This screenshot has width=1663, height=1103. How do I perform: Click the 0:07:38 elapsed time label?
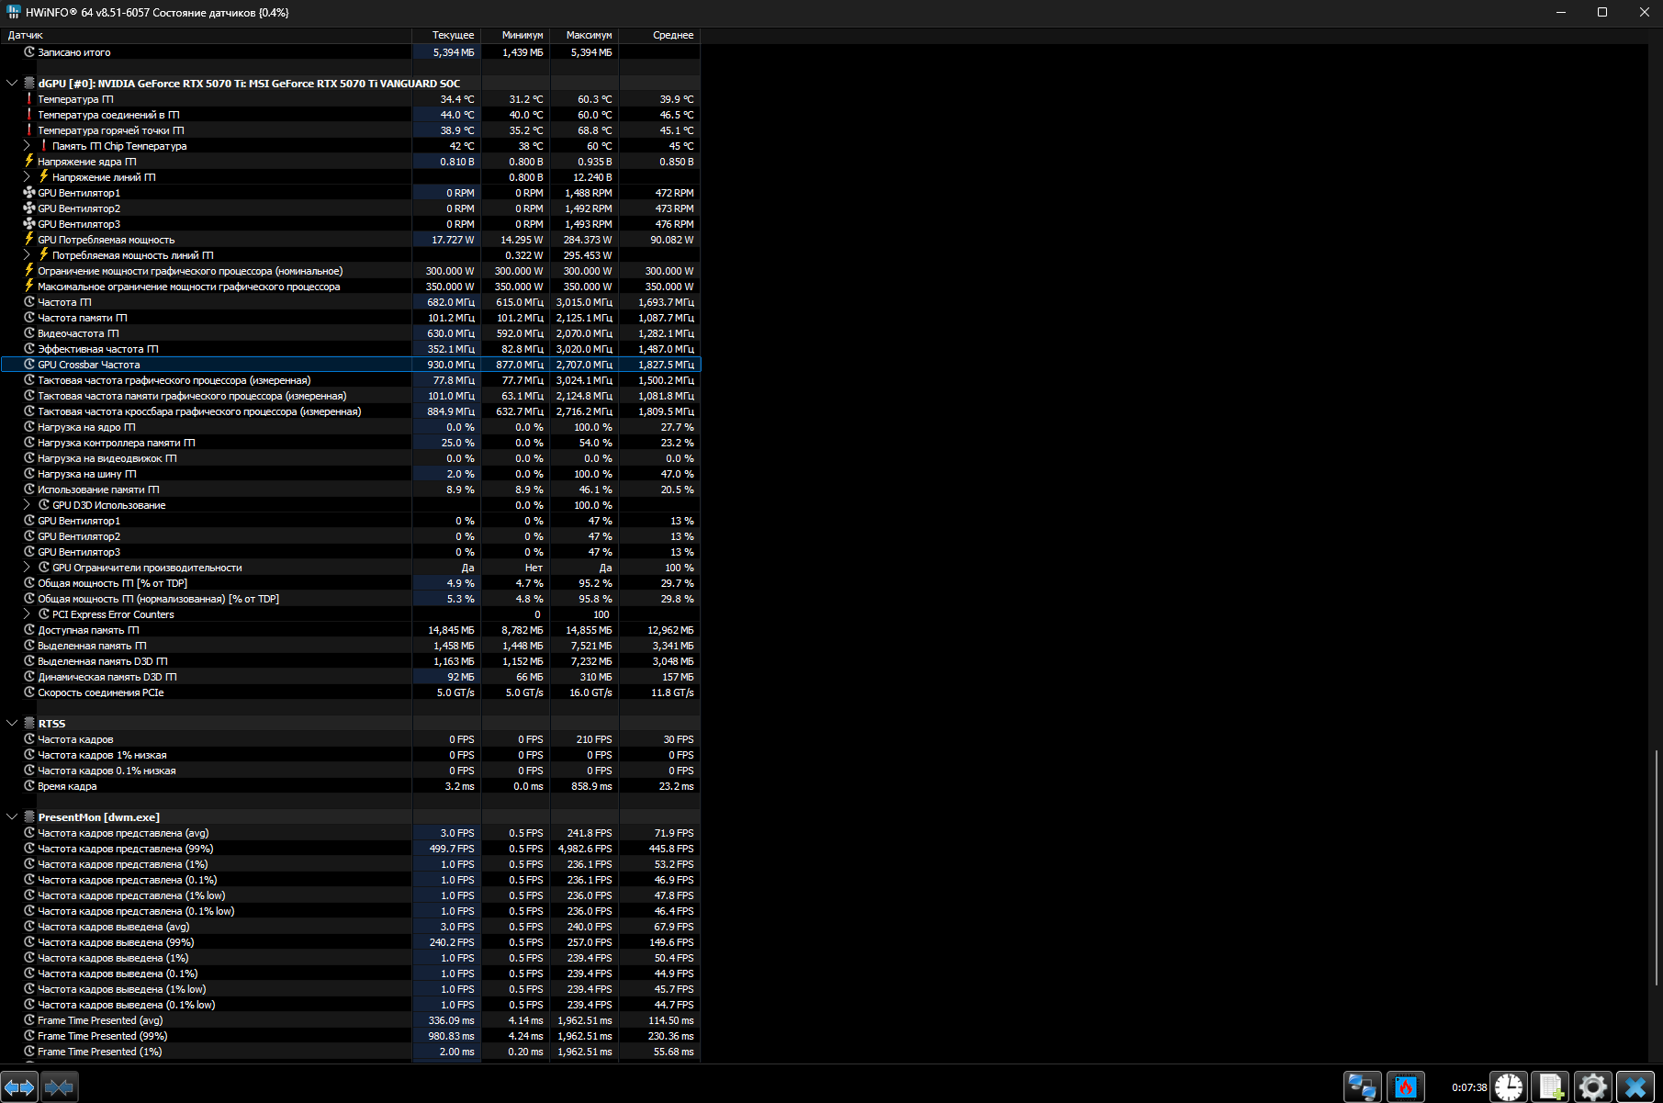click(x=1468, y=1087)
